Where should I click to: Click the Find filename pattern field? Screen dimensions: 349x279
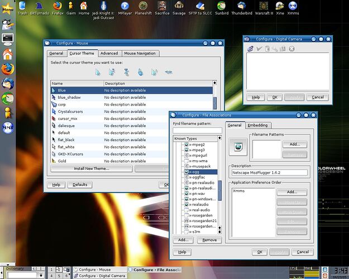tap(197, 131)
